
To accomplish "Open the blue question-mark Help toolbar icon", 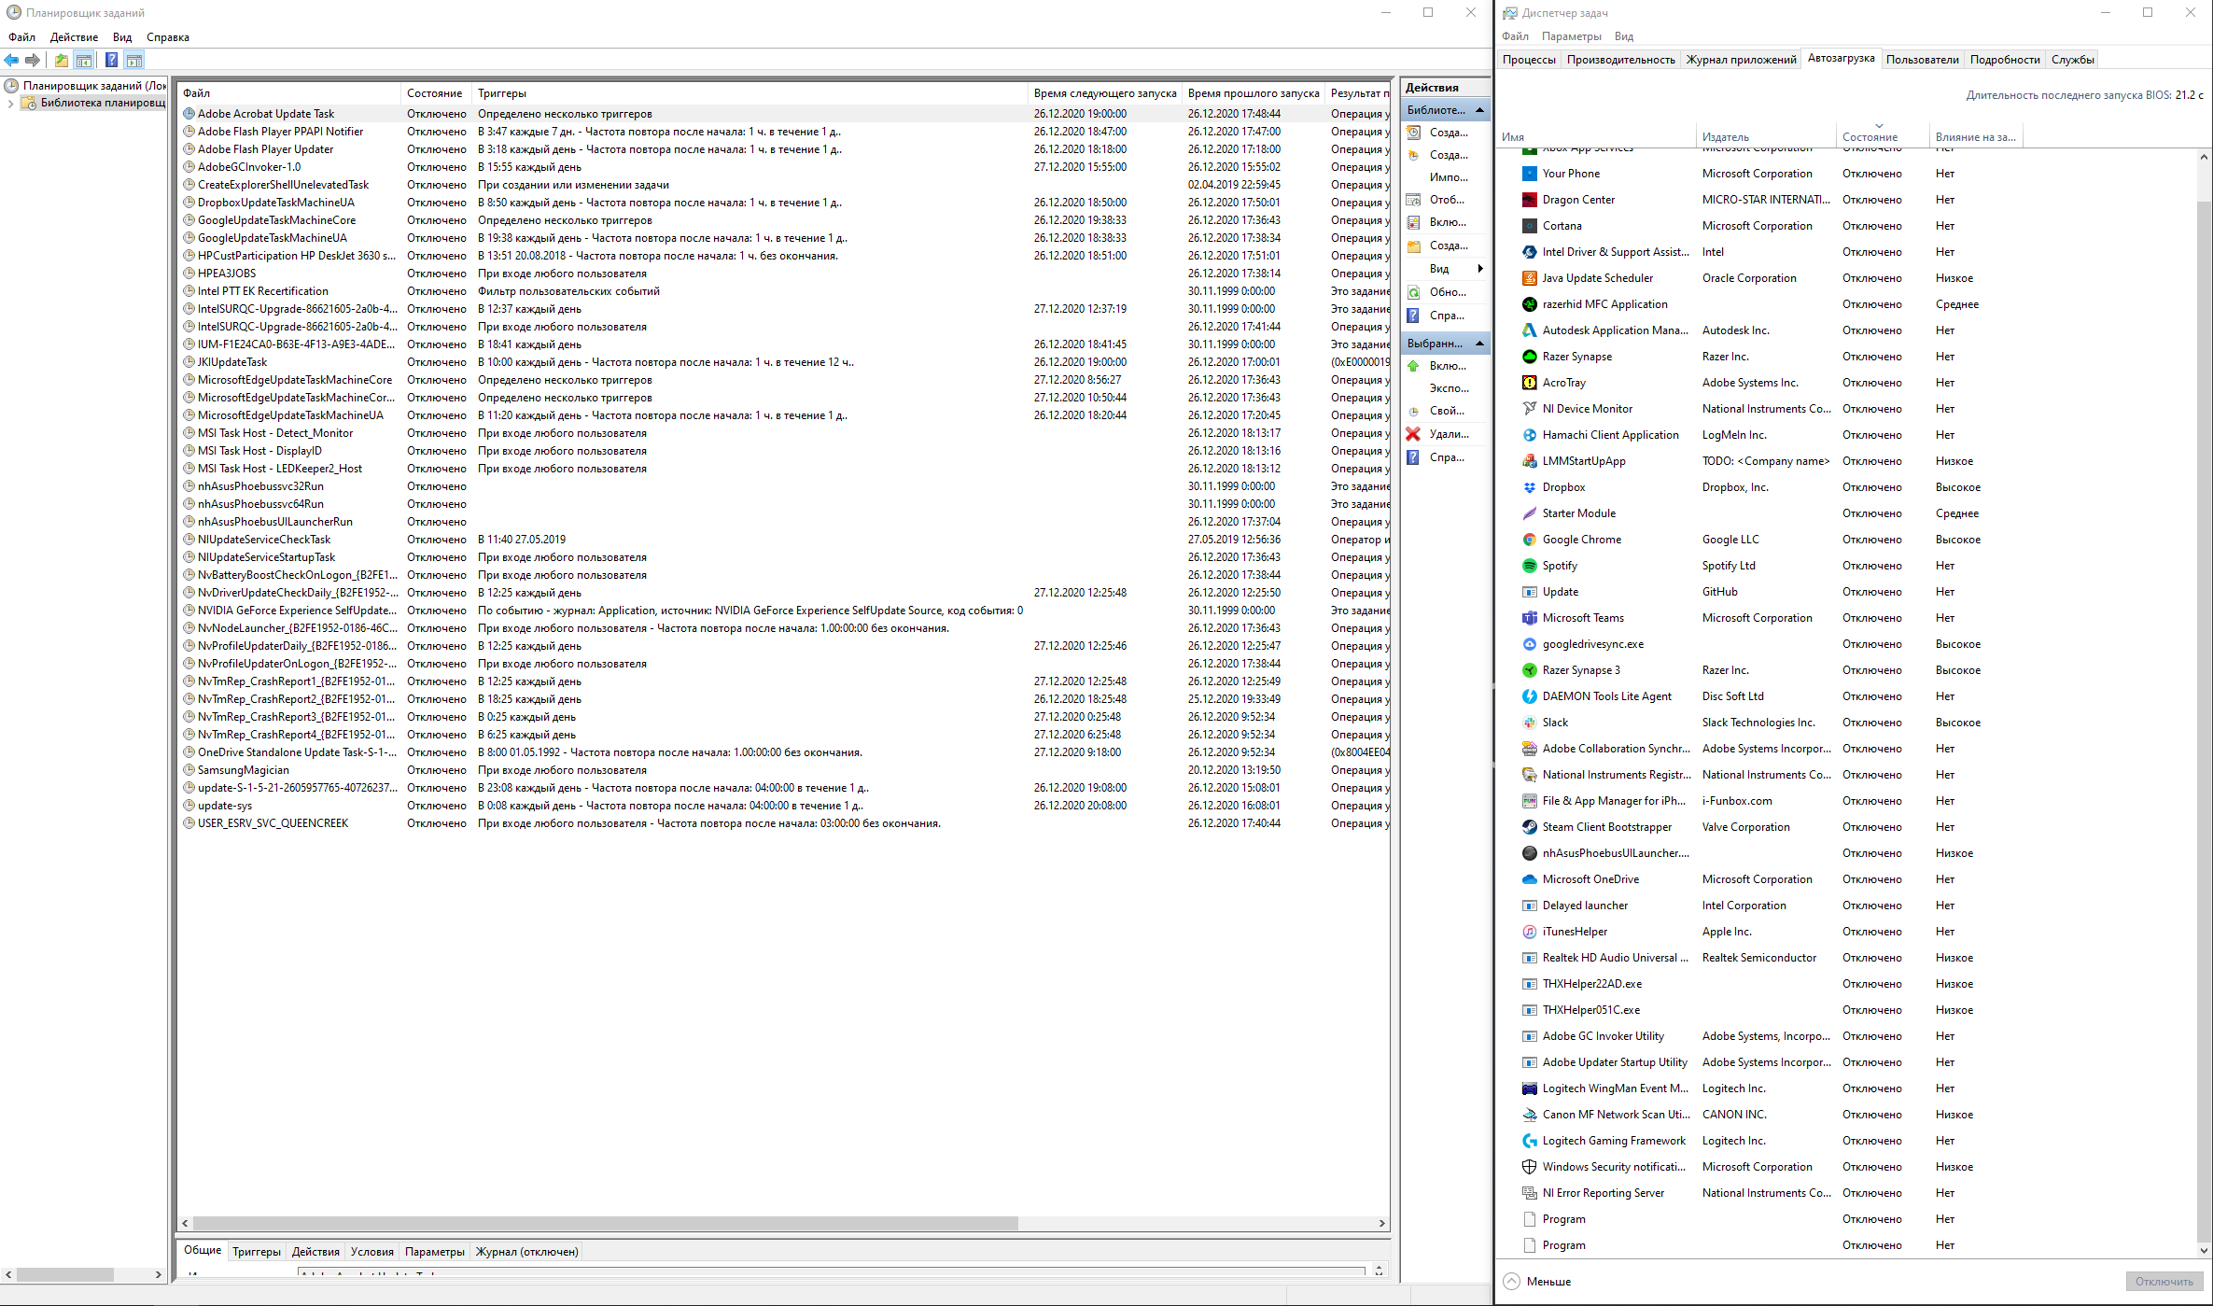I will (111, 60).
